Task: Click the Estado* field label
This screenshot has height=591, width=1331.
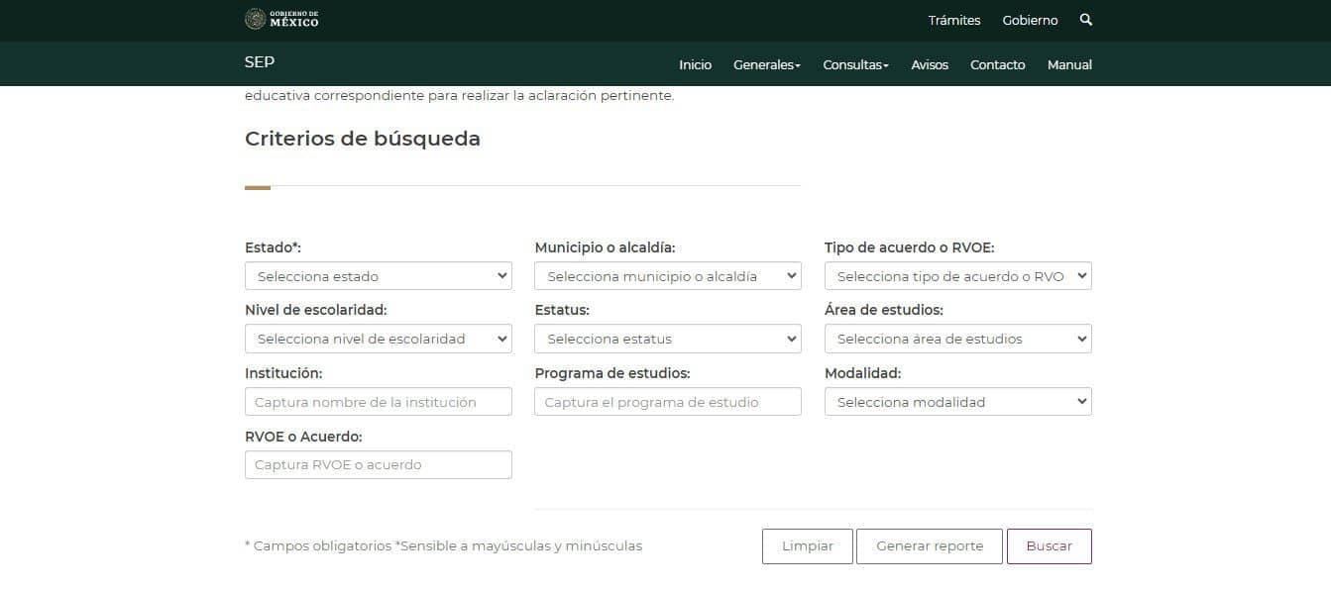Action: tap(273, 247)
